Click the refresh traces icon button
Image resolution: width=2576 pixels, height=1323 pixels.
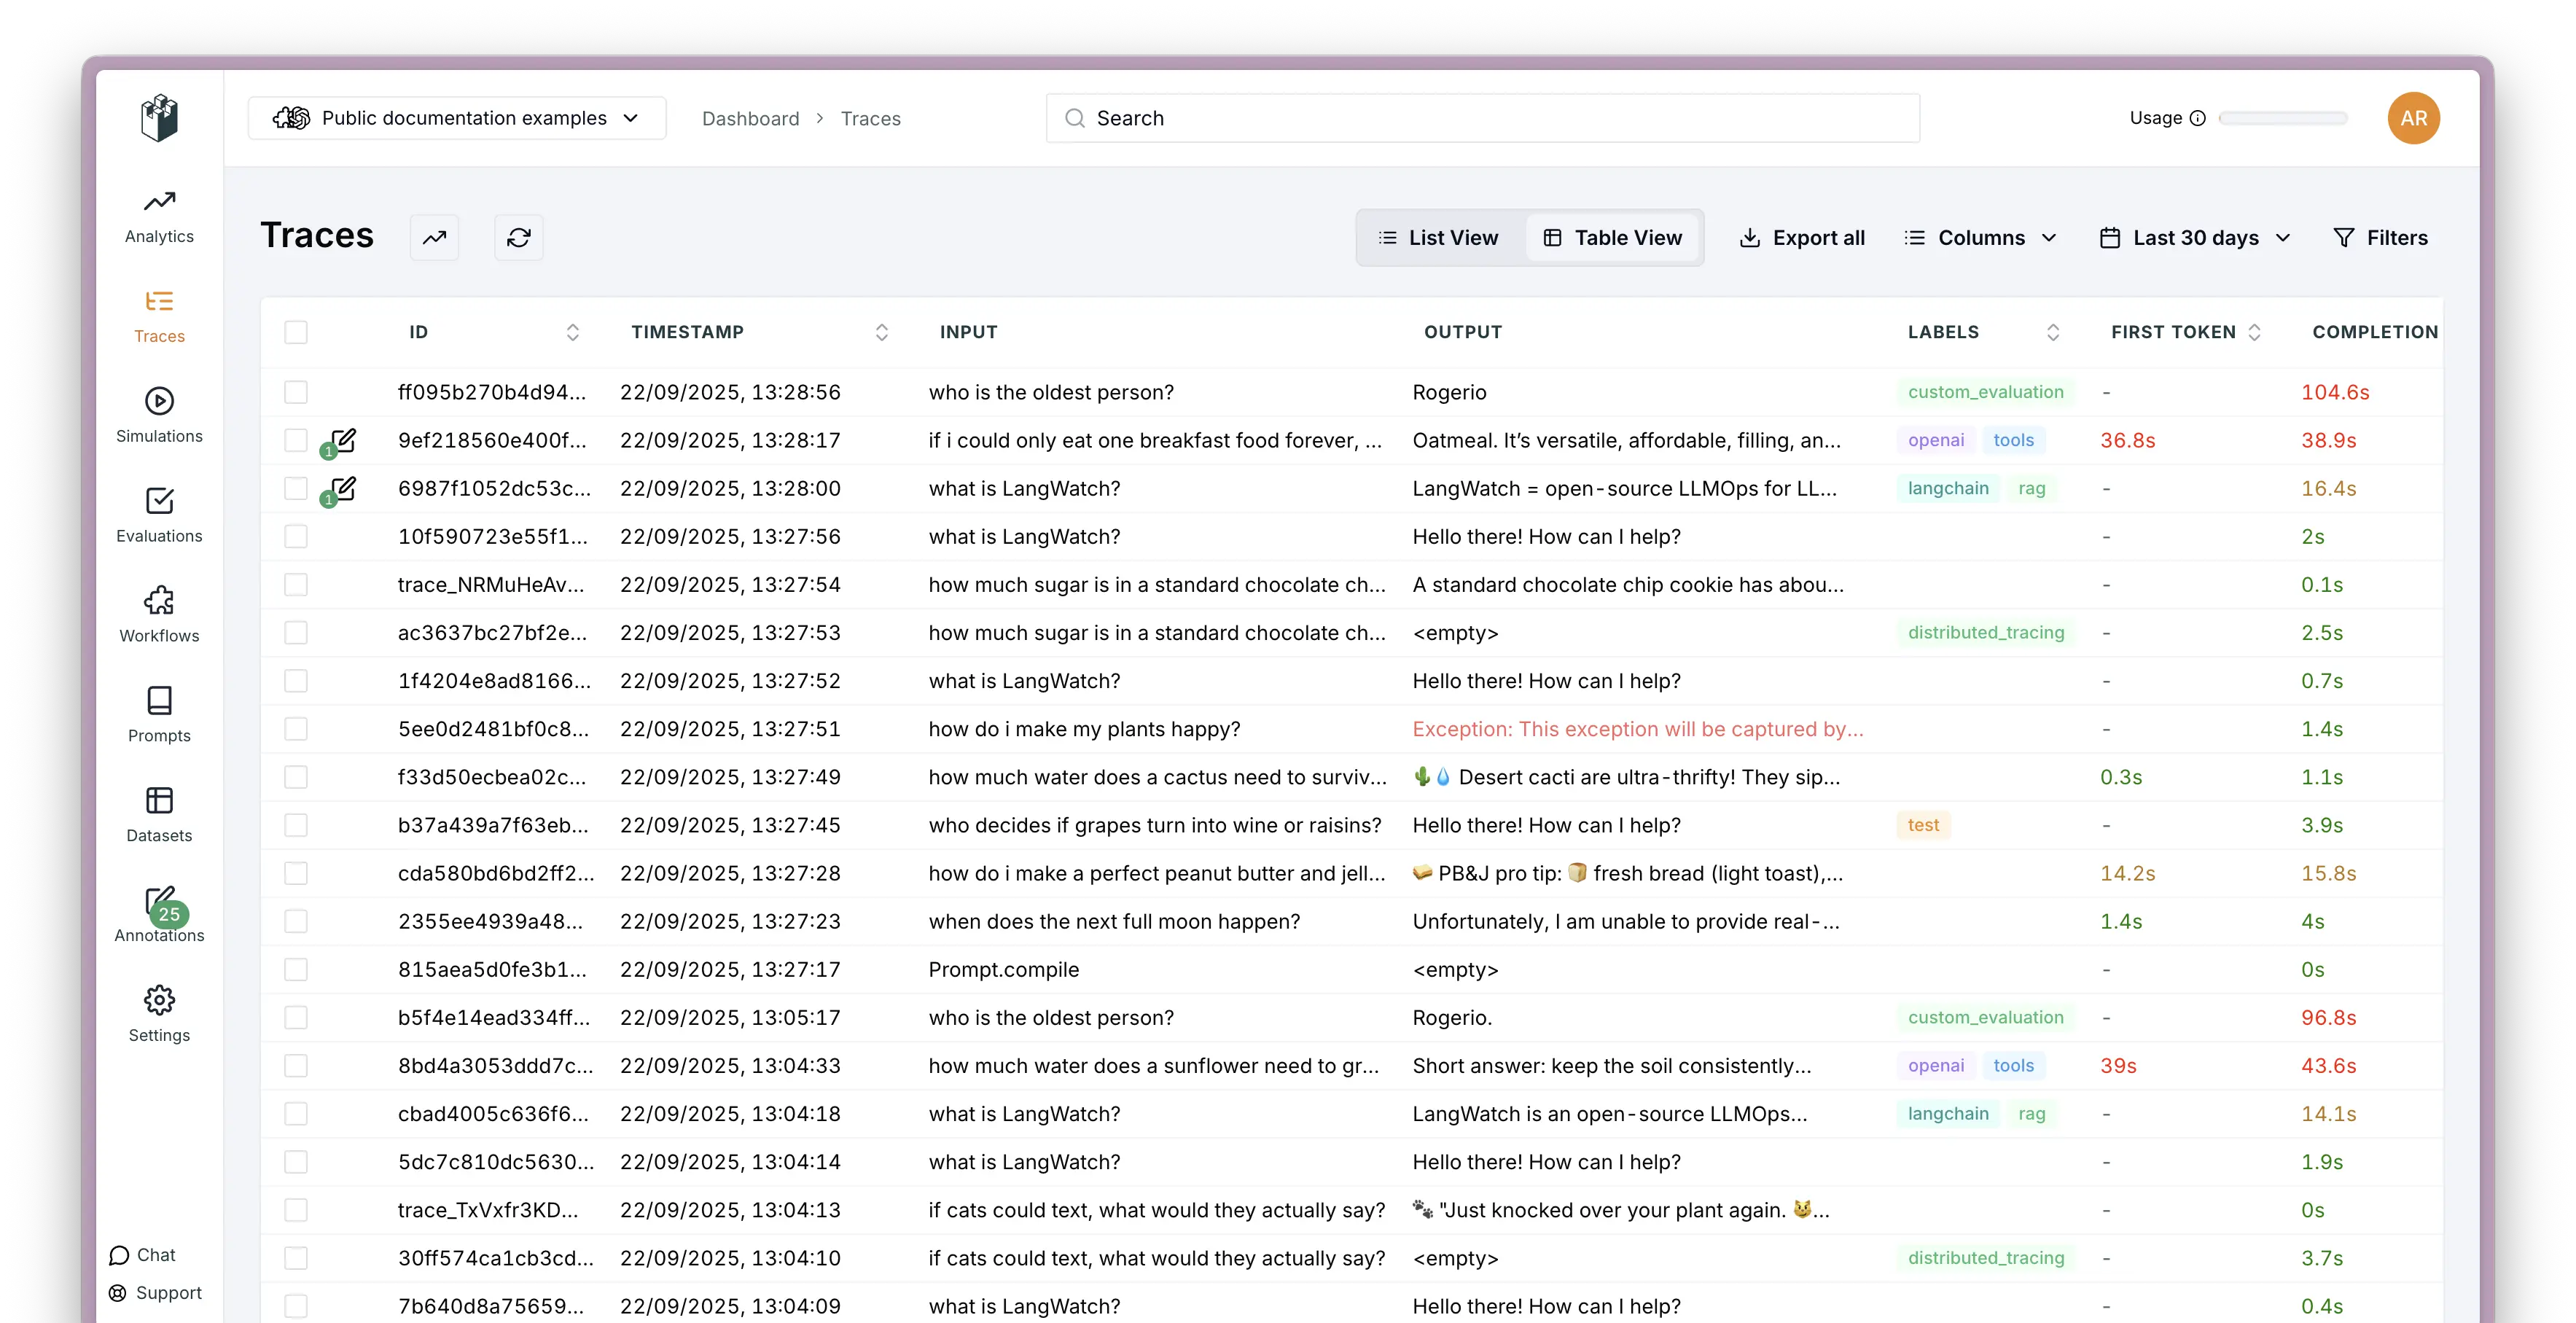point(518,238)
